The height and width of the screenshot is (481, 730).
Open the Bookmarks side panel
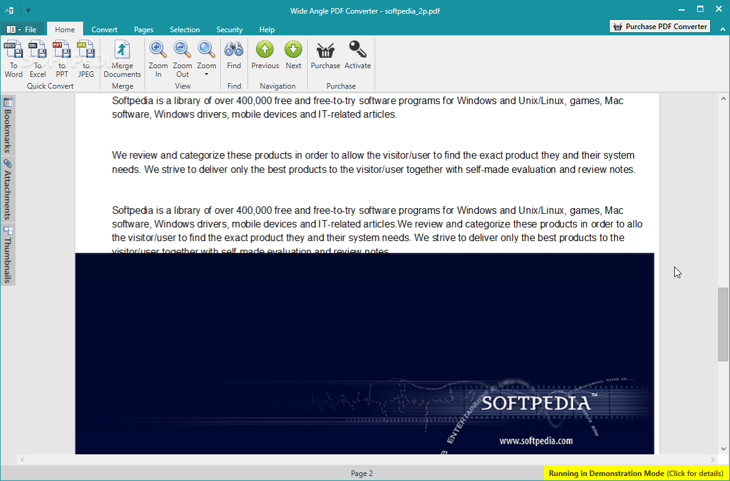(x=7, y=125)
